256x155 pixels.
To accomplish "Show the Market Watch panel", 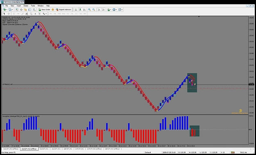I will point(17,10).
